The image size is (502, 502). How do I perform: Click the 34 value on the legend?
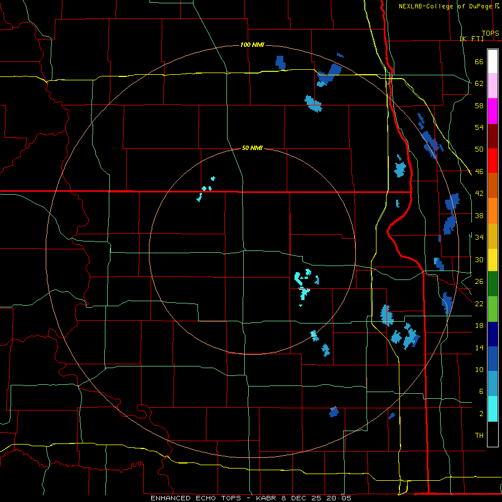coord(479,238)
